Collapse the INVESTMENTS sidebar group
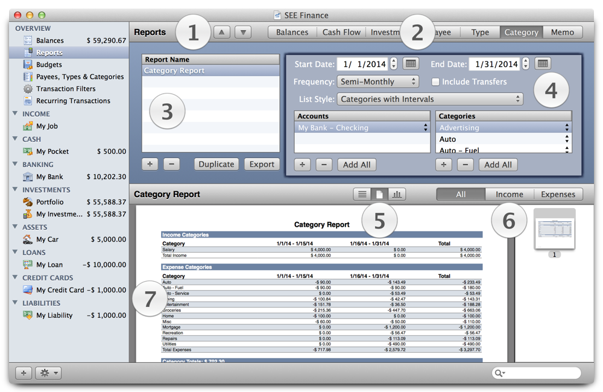The height and width of the screenshot is (392, 603). click(x=15, y=190)
